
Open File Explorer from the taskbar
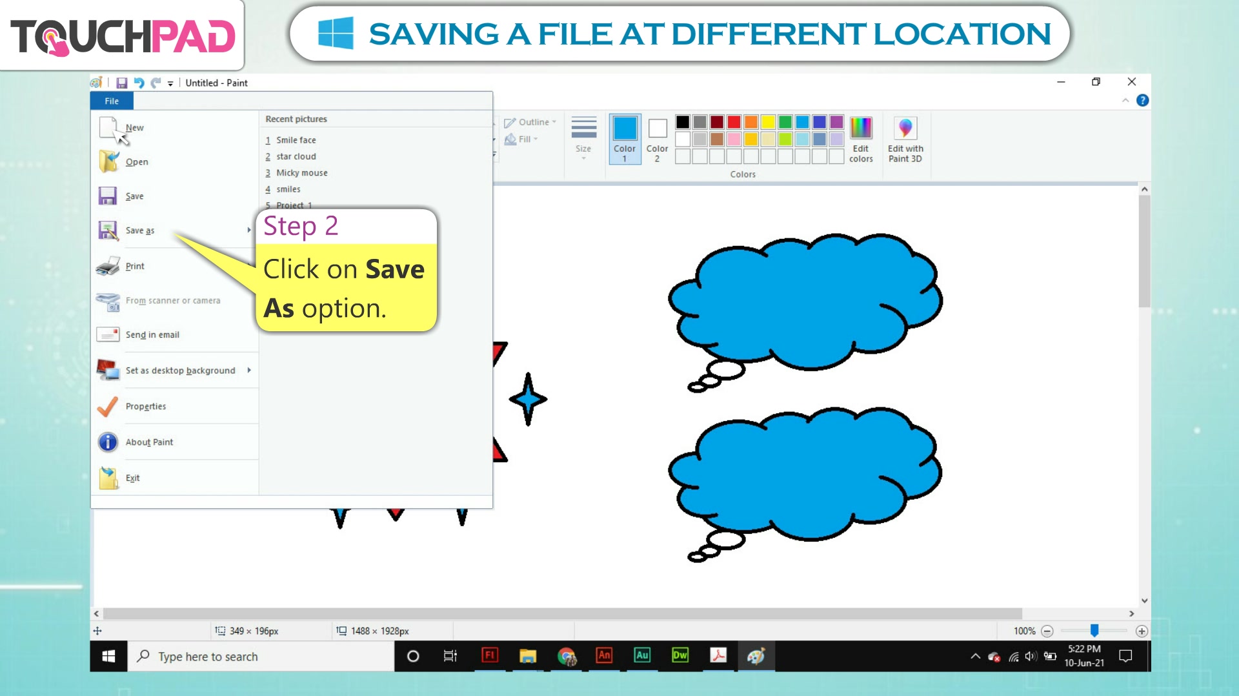pos(528,657)
